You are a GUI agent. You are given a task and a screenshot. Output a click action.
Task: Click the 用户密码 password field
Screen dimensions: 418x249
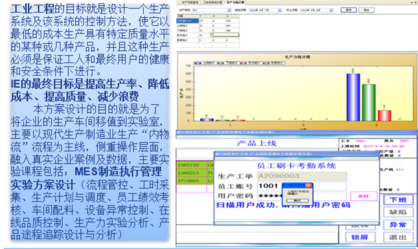coord(302,197)
